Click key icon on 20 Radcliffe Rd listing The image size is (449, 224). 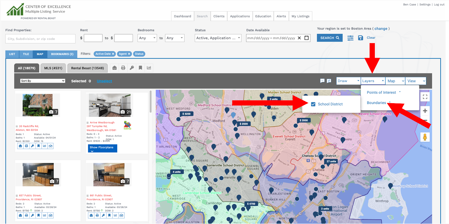point(33,146)
